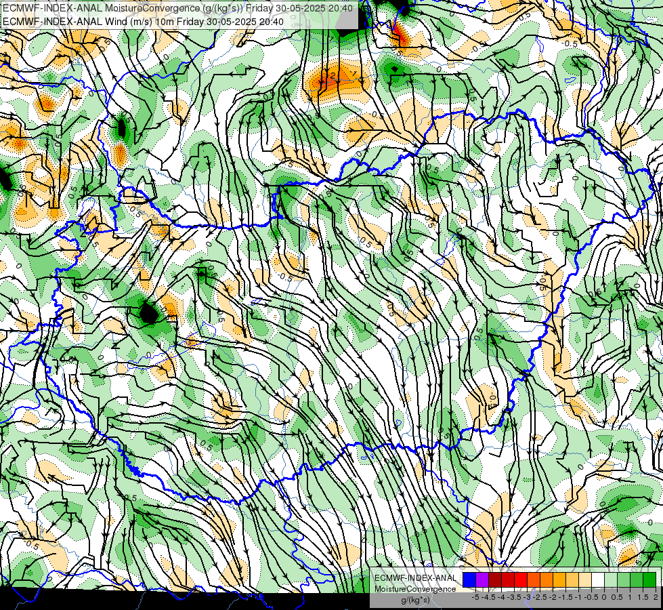
Task: Click the legend units 'g/(kg*s)'
Action: coord(416,601)
